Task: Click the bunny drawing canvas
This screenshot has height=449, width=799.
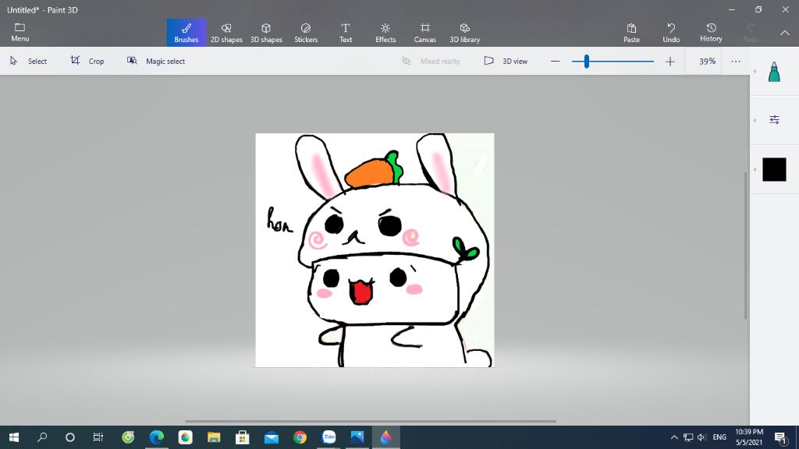Action: click(x=375, y=250)
